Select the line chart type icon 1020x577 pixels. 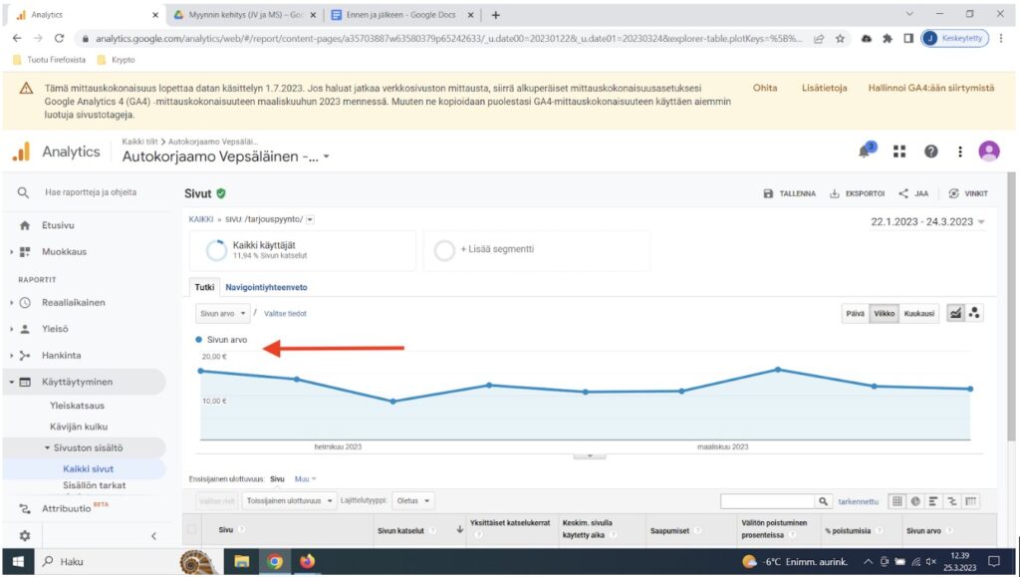pos(955,313)
